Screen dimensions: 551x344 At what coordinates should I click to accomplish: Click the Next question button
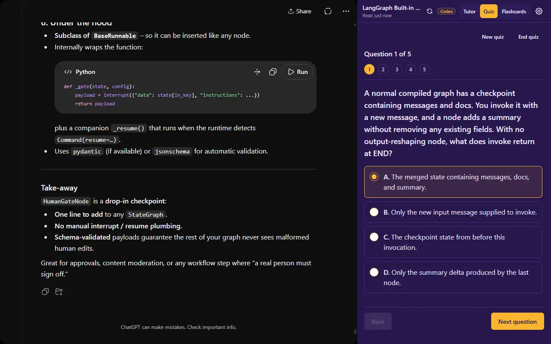click(517, 322)
